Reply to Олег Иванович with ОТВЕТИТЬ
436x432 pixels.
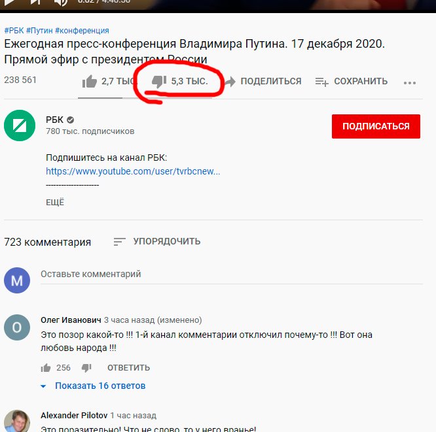(128, 367)
